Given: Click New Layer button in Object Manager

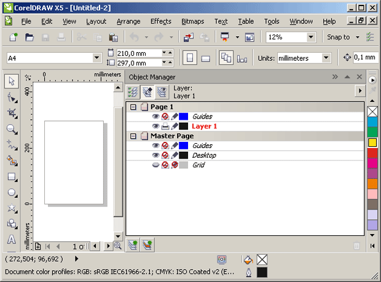Looking at the screenshot, I should pyautogui.click(x=133, y=245).
